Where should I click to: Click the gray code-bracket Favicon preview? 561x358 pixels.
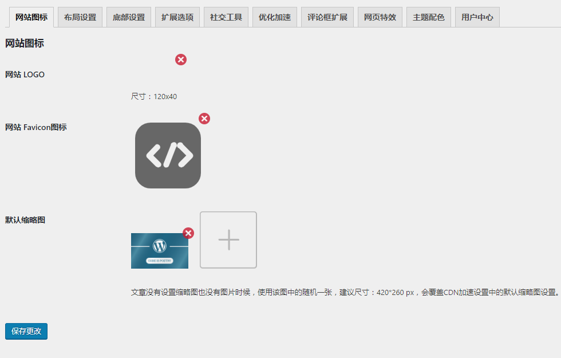[x=168, y=155]
